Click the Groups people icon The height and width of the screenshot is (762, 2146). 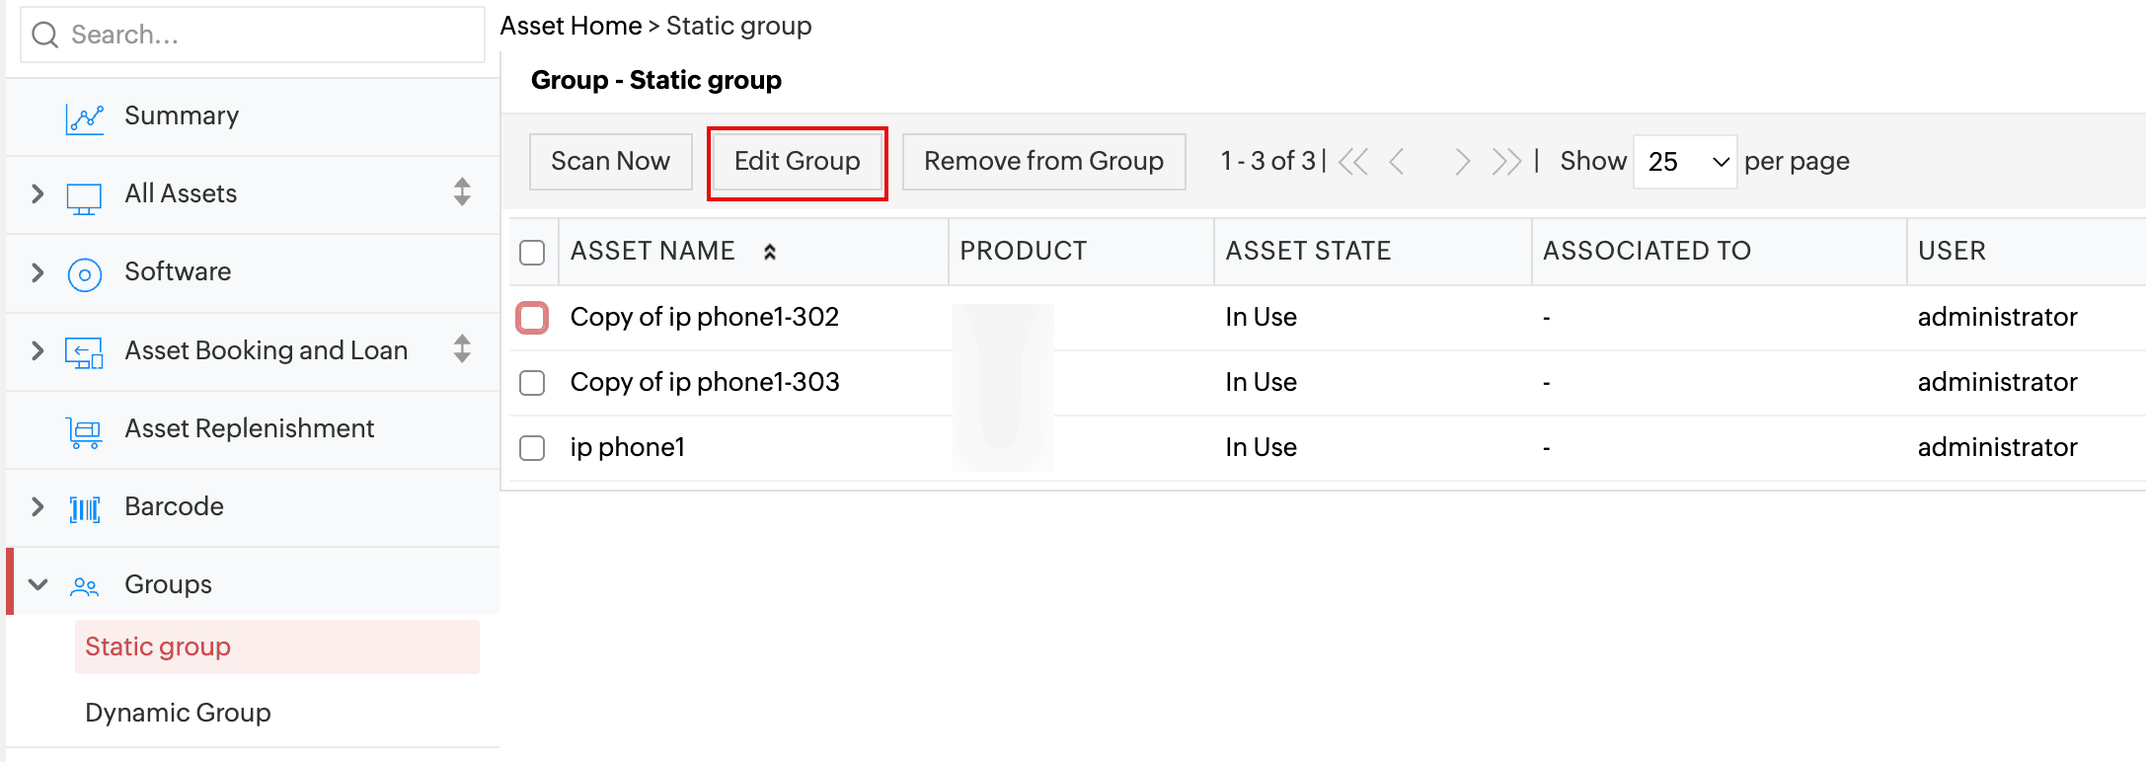tap(84, 586)
